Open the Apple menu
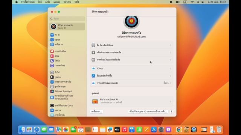This screenshot has height=135, width=241. 17,2
